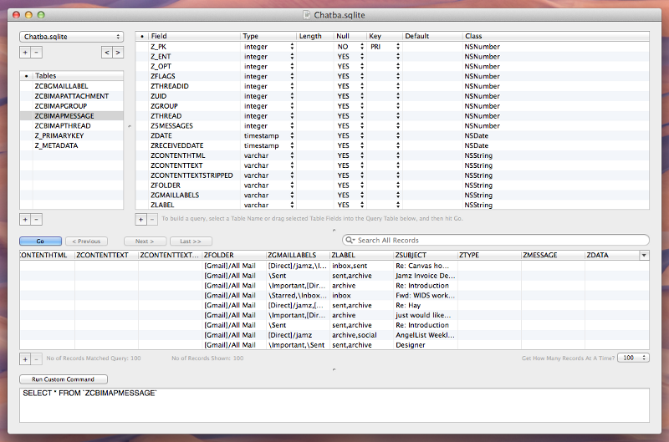Select the ZCBIMAPTHREAD table
Screen dimensions: 669x442
point(63,125)
